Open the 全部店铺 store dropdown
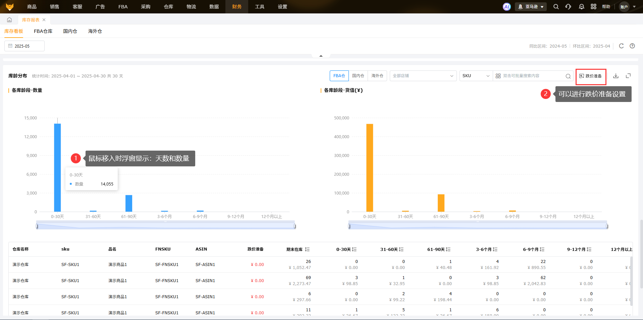The width and height of the screenshot is (643, 320). (423, 76)
